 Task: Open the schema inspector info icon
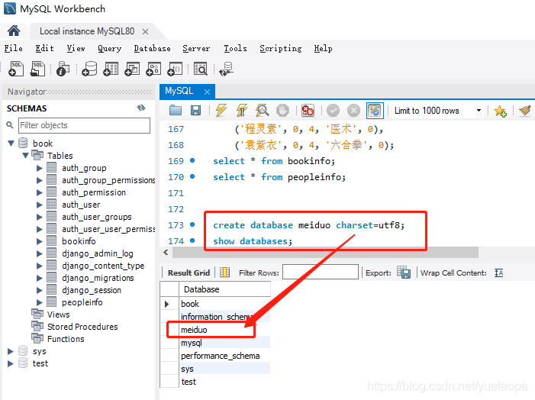pyautogui.click(x=63, y=69)
